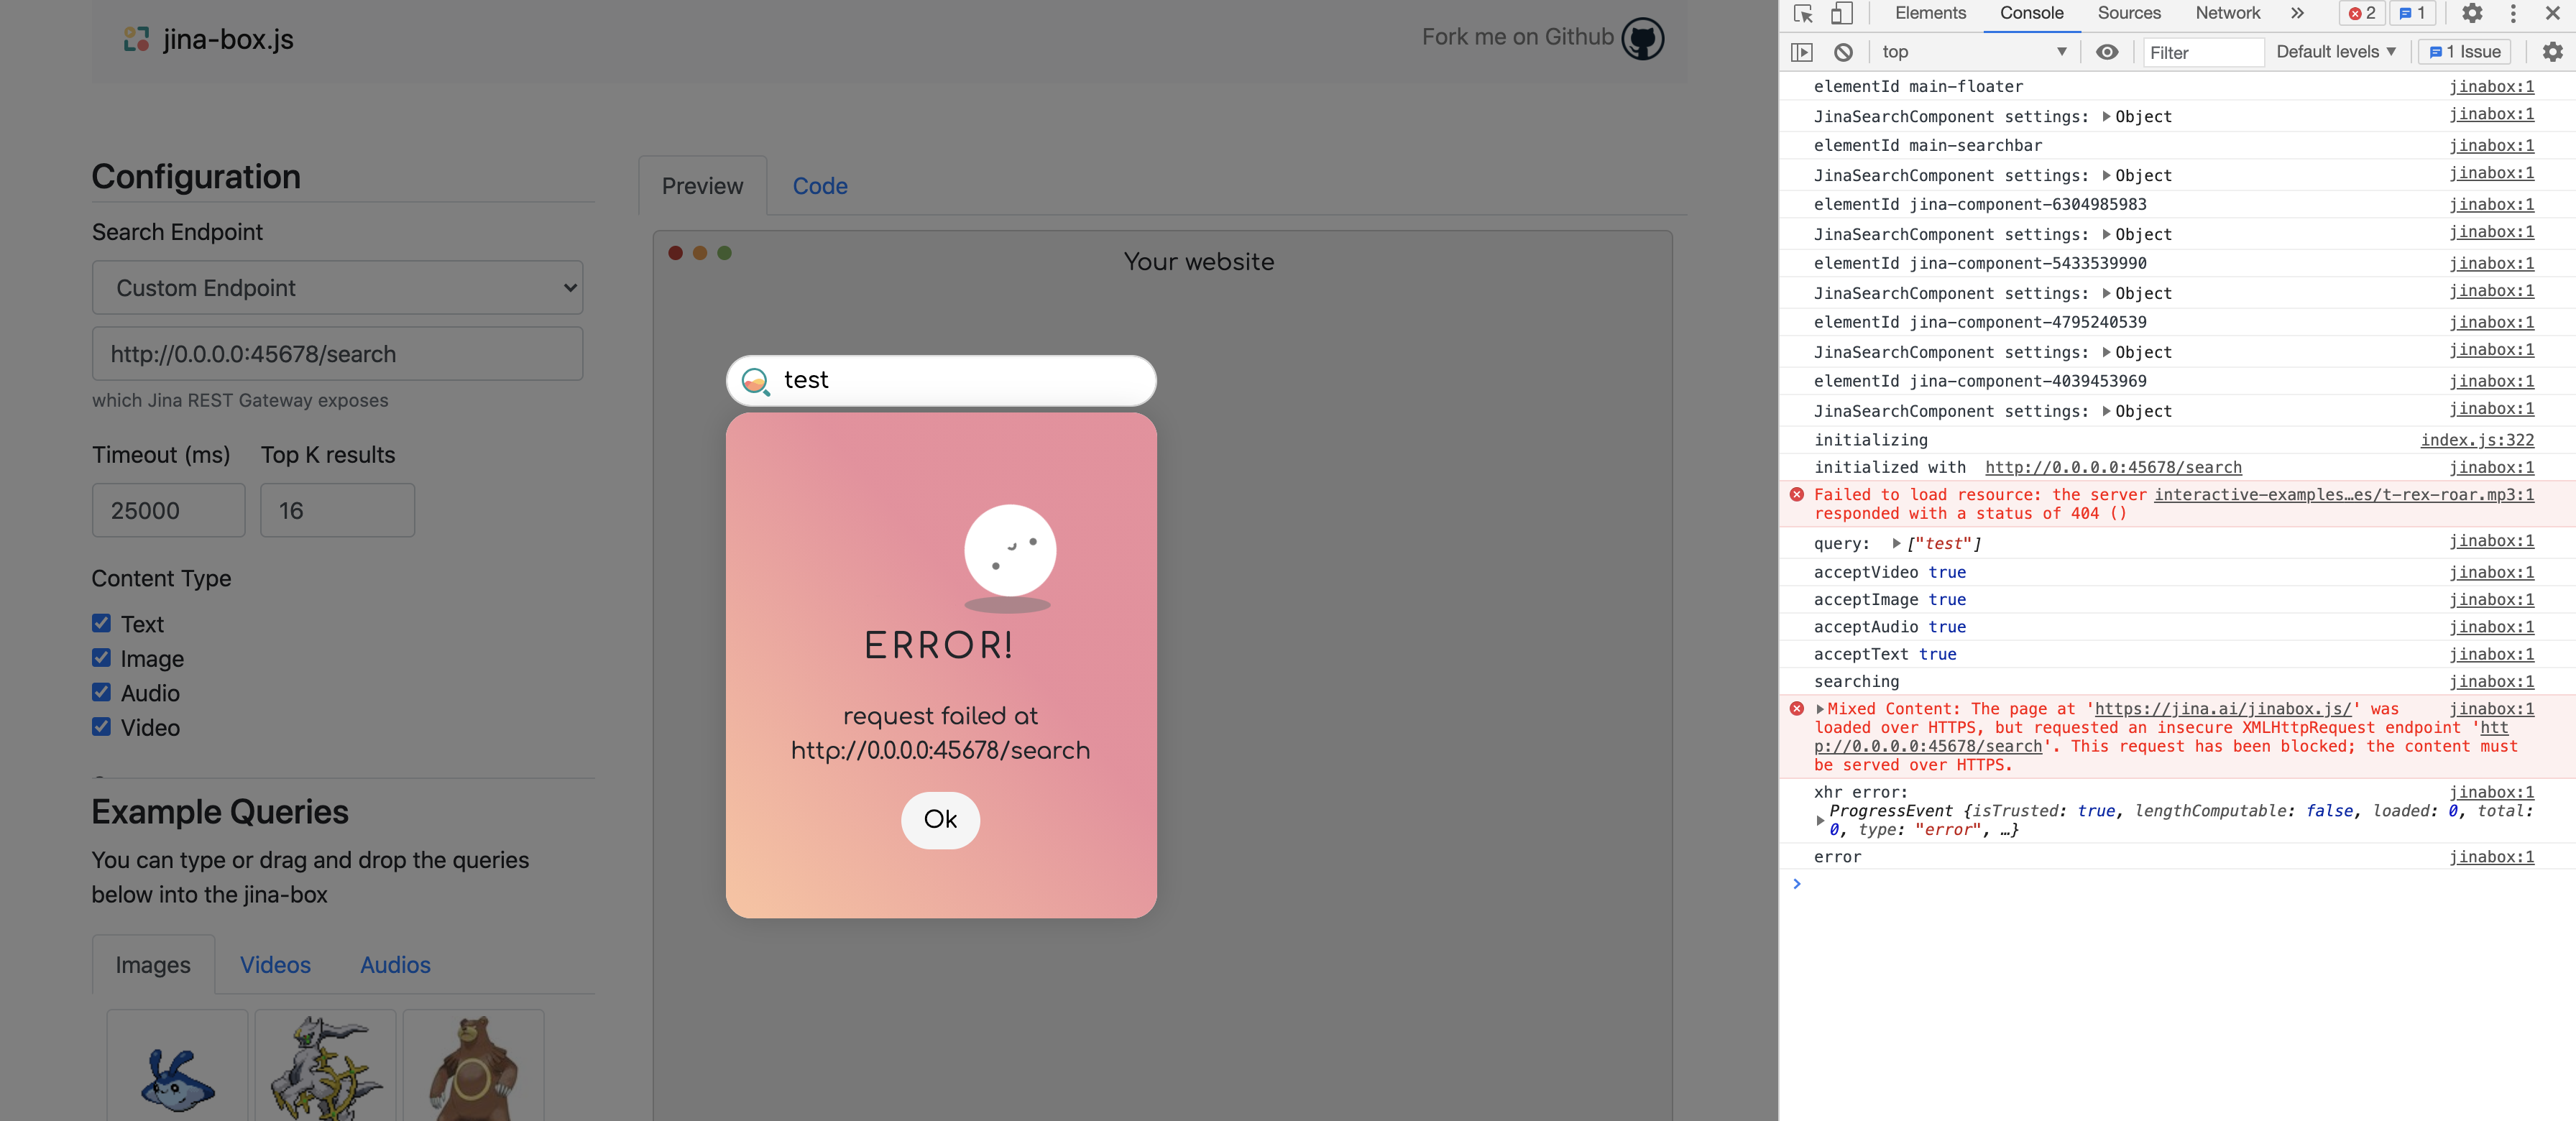Screen dimensions: 2576x1121
Task: Open DevTools settings gear in the tab bar
Action: click(2472, 13)
